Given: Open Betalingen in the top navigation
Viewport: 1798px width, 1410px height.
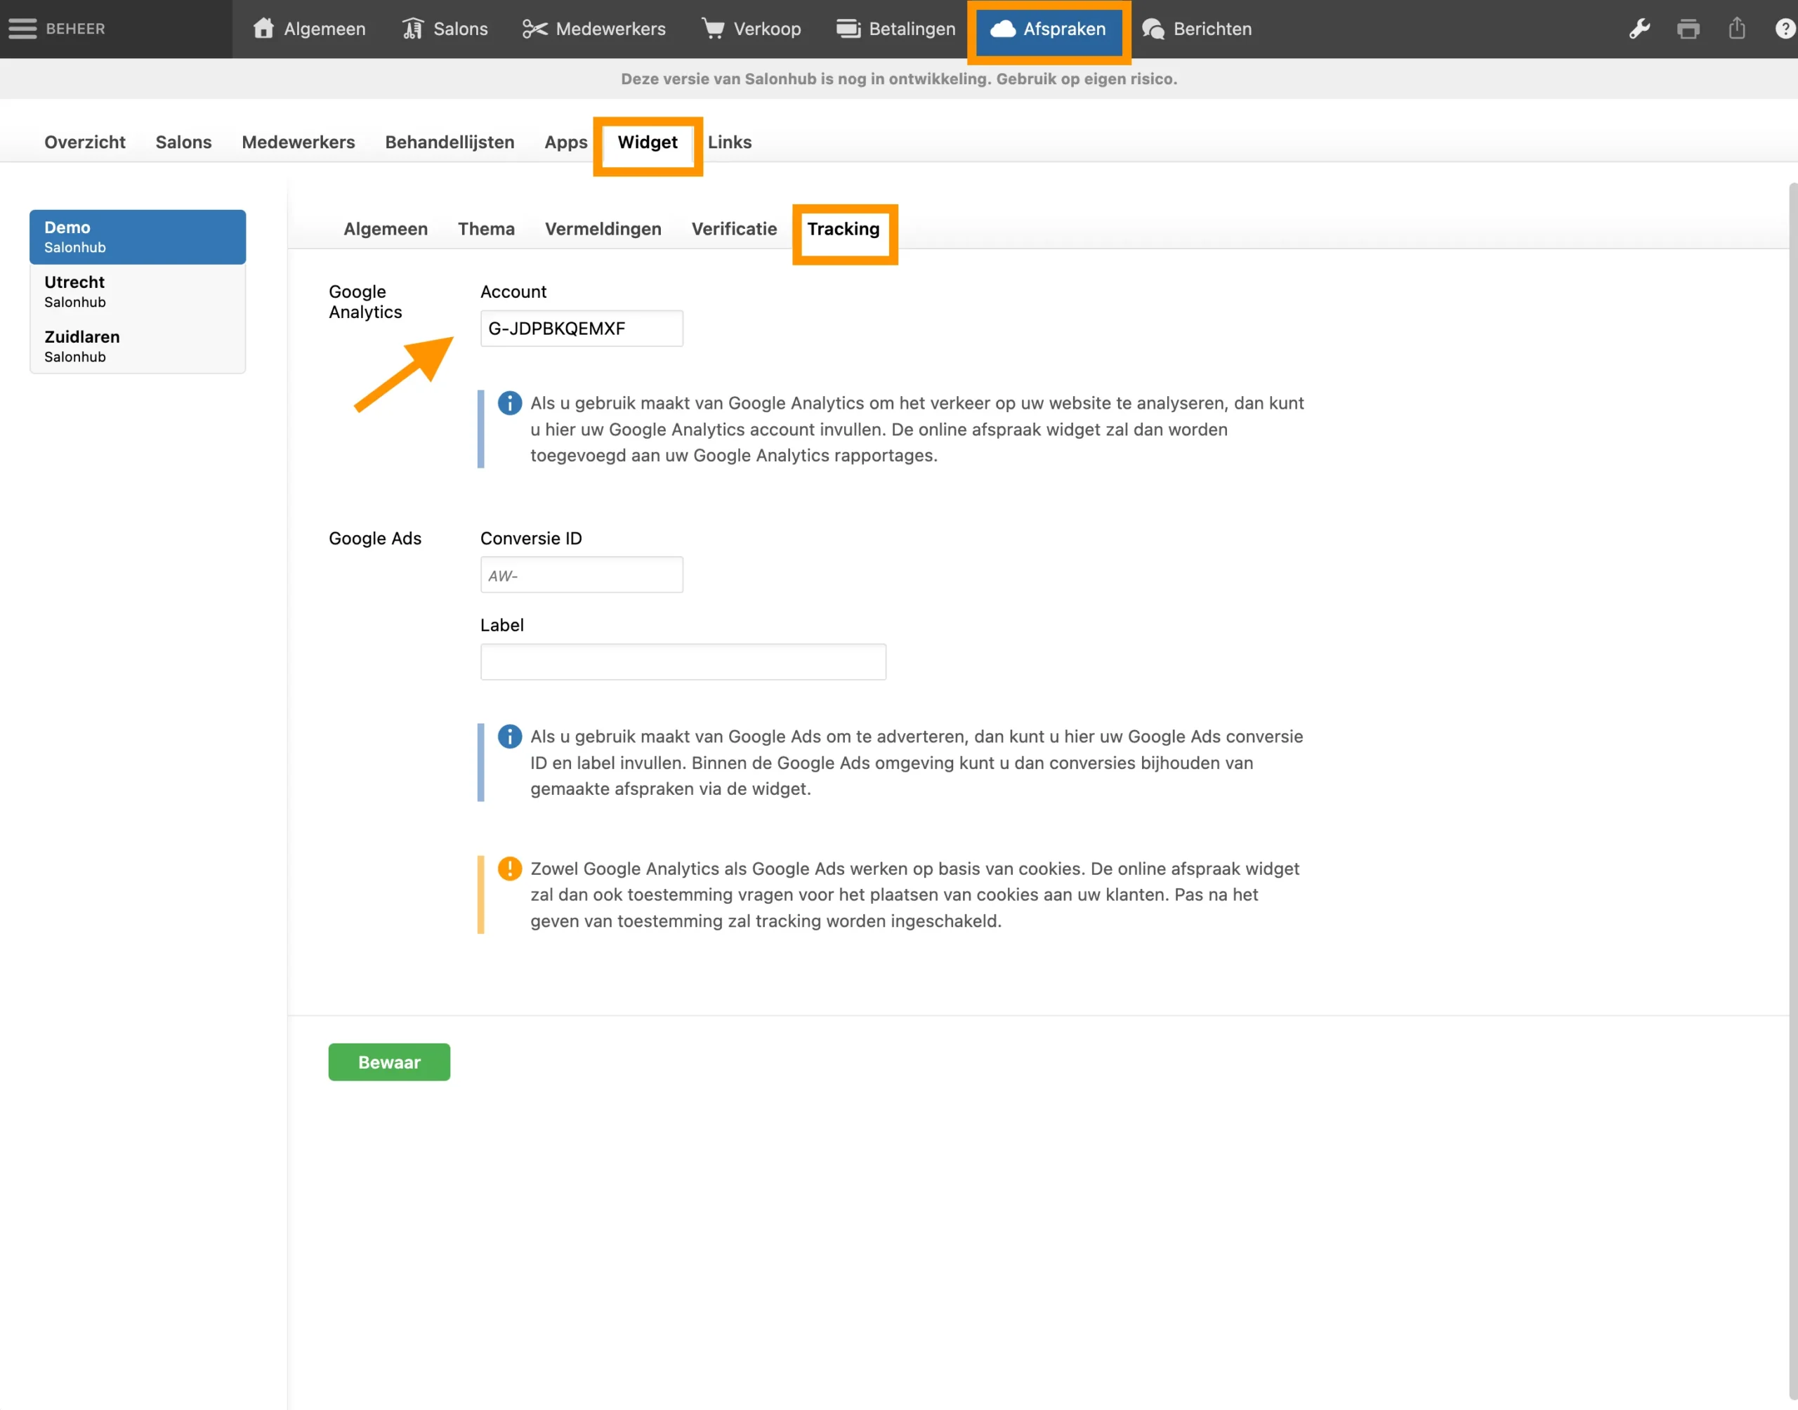Looking at the screenshot, I should pos(895,29).
